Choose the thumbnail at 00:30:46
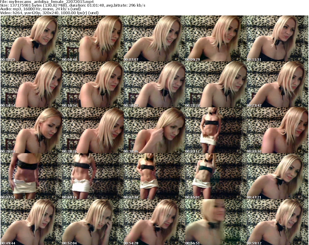Viewport: 309px width, 245px height. pos(154,131)
